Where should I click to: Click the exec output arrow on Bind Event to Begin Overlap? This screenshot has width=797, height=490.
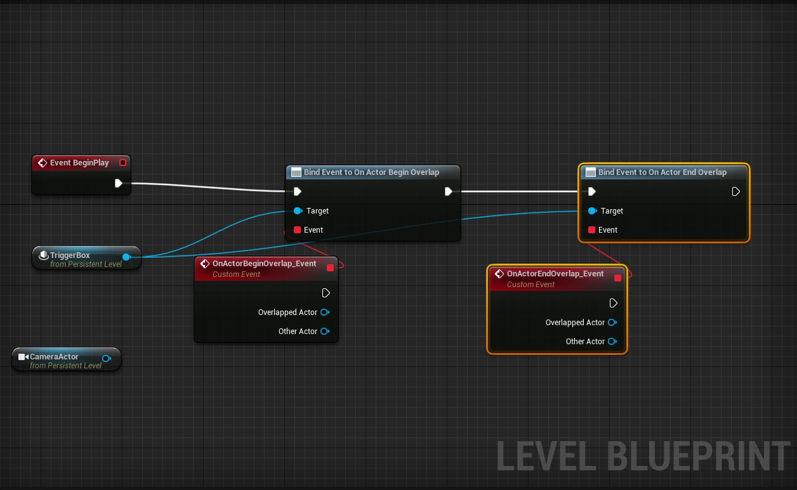(448, 191)
